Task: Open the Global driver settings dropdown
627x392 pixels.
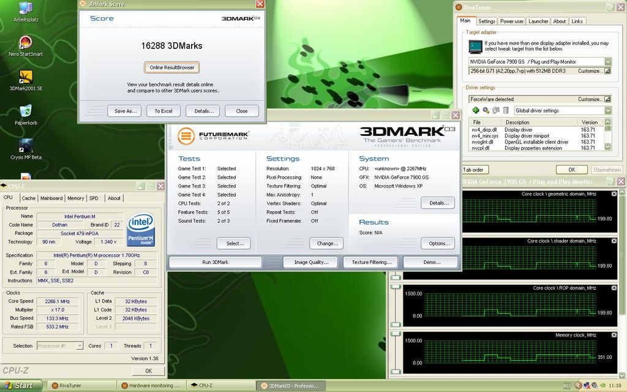Action: point(608,110)
